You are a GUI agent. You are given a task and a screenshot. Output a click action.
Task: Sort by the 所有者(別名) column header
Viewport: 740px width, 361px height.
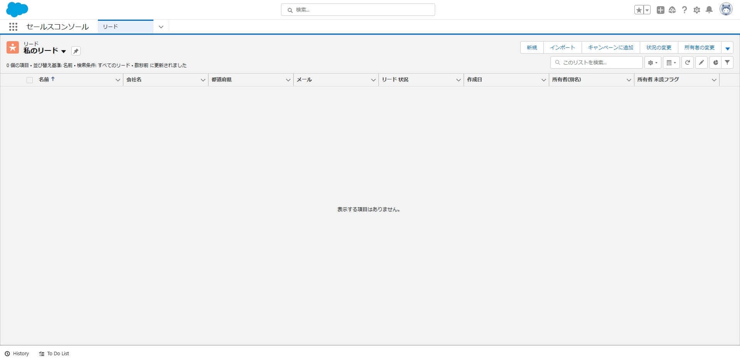(567, 80)
